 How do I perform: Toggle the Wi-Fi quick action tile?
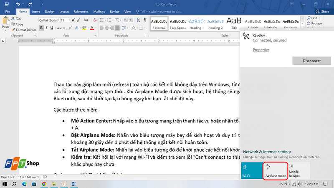[252, 170]
